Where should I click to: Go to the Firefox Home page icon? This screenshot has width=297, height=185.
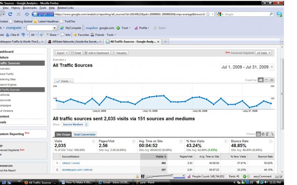tap(27, 14)
